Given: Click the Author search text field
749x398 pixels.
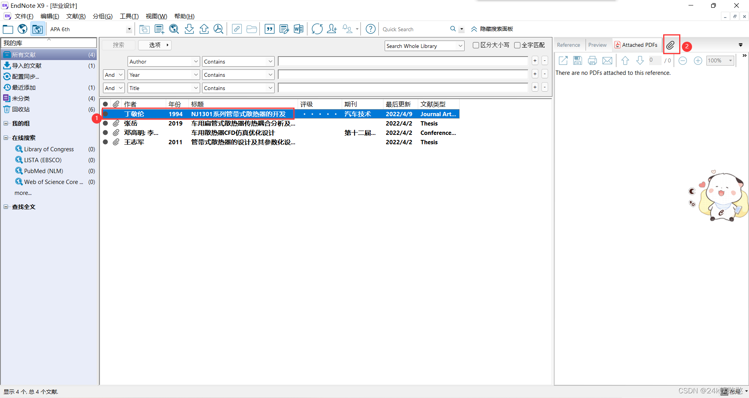Looking at the screenshot, I should coord(403,61).
